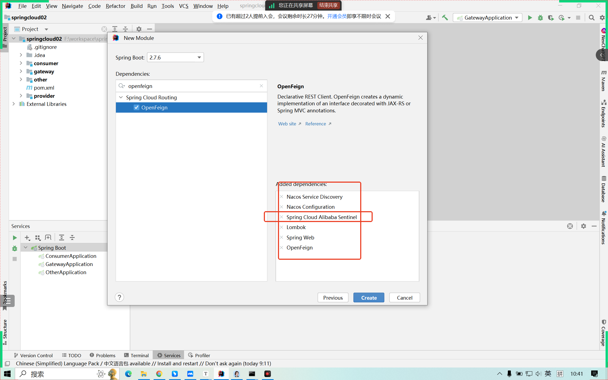Expand External Libraries node

click(x=13, y=104)
